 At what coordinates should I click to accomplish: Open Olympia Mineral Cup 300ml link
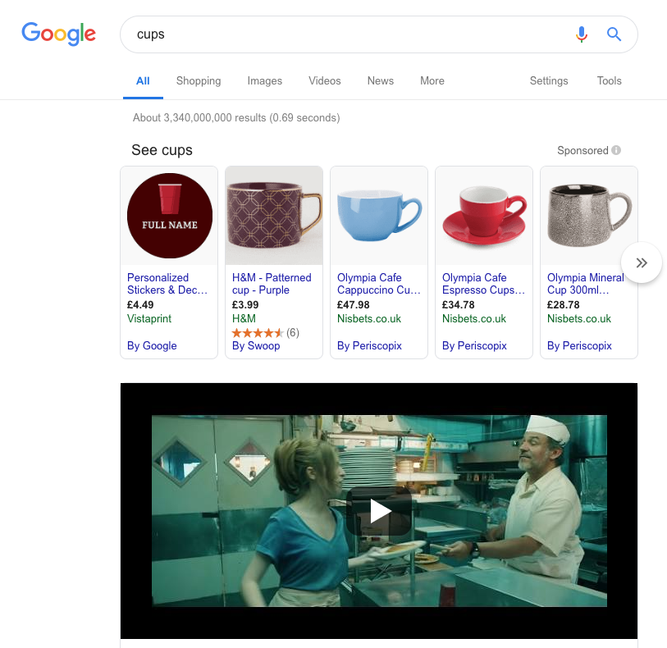click(585, 284)
